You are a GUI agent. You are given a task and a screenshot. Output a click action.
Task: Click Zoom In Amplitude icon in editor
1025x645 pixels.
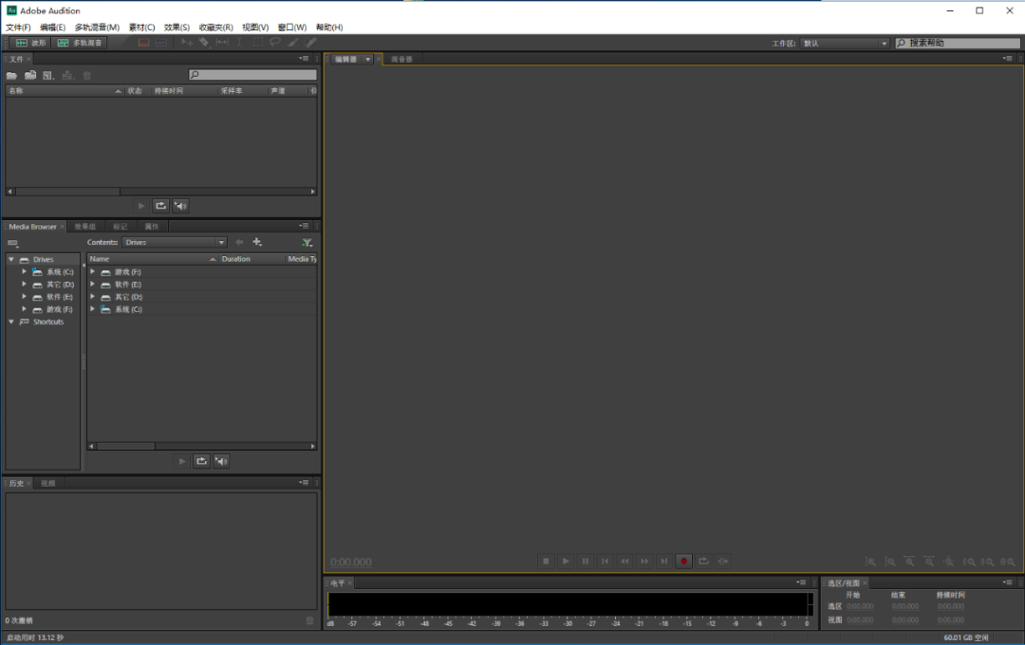870,562
